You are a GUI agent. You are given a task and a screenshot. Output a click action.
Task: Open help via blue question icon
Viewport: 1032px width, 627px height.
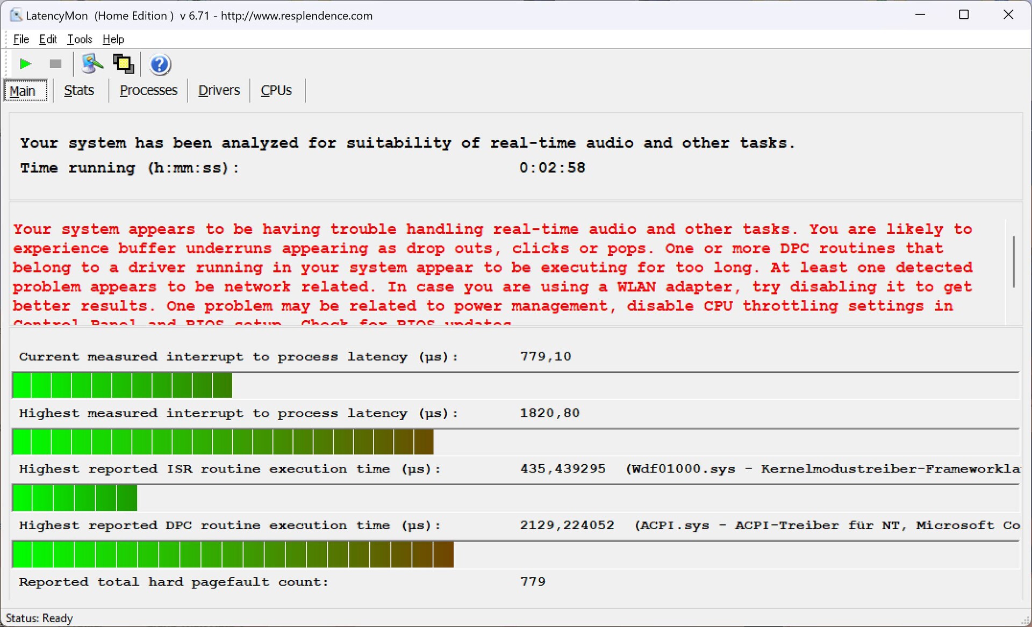coord(160,64)
